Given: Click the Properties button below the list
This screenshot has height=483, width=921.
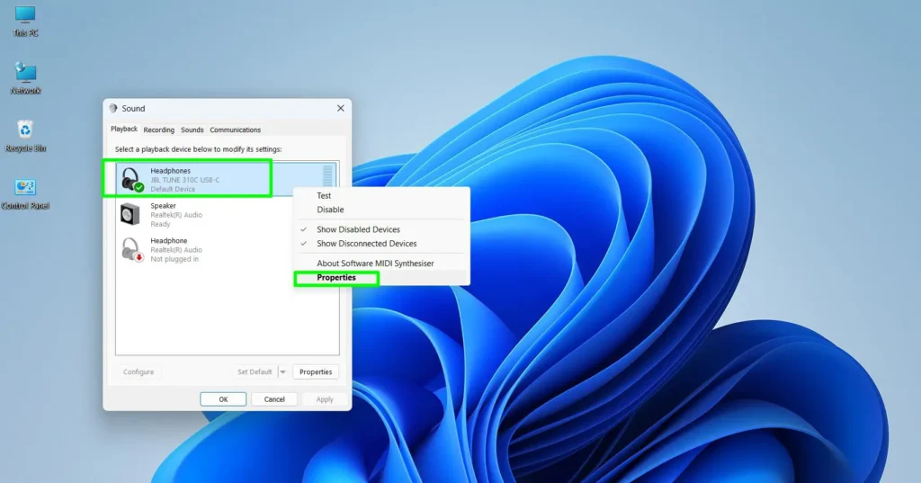Looking at the screenshot, I should pos(316,372).
